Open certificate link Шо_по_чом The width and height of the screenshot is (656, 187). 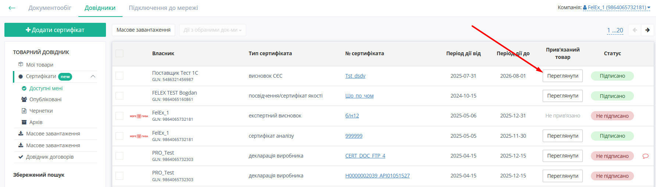pyautogui.click(x=359, y=96)
